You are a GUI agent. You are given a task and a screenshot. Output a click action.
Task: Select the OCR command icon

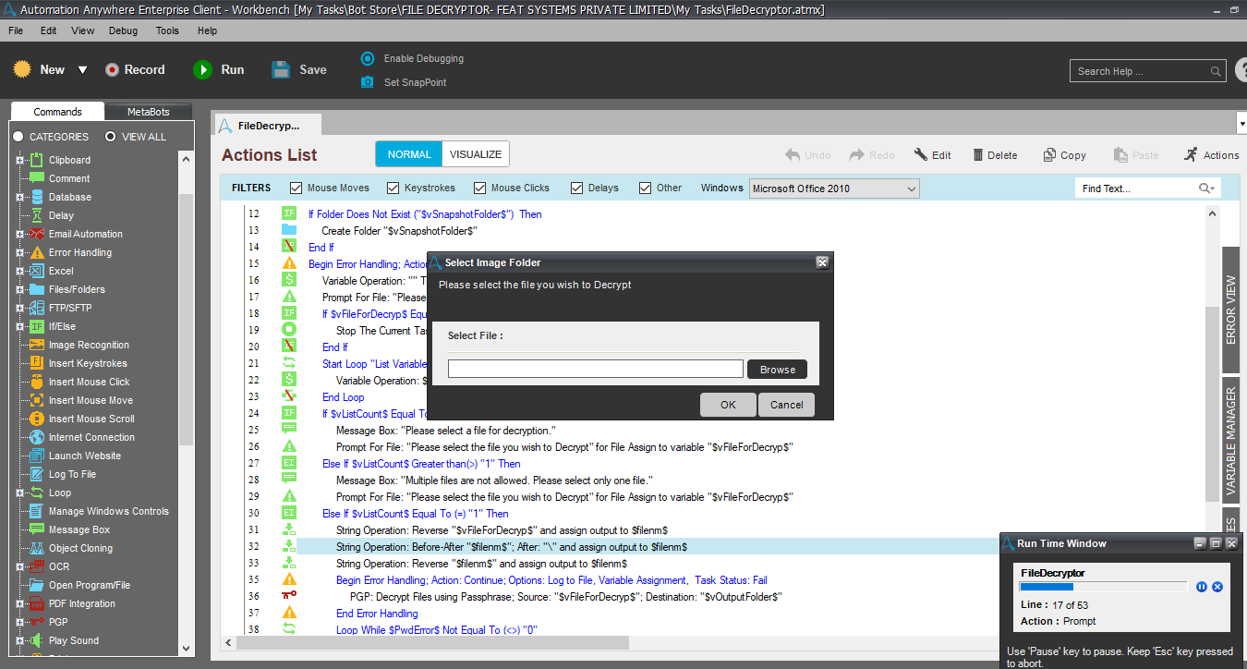(x=37, y=566)
